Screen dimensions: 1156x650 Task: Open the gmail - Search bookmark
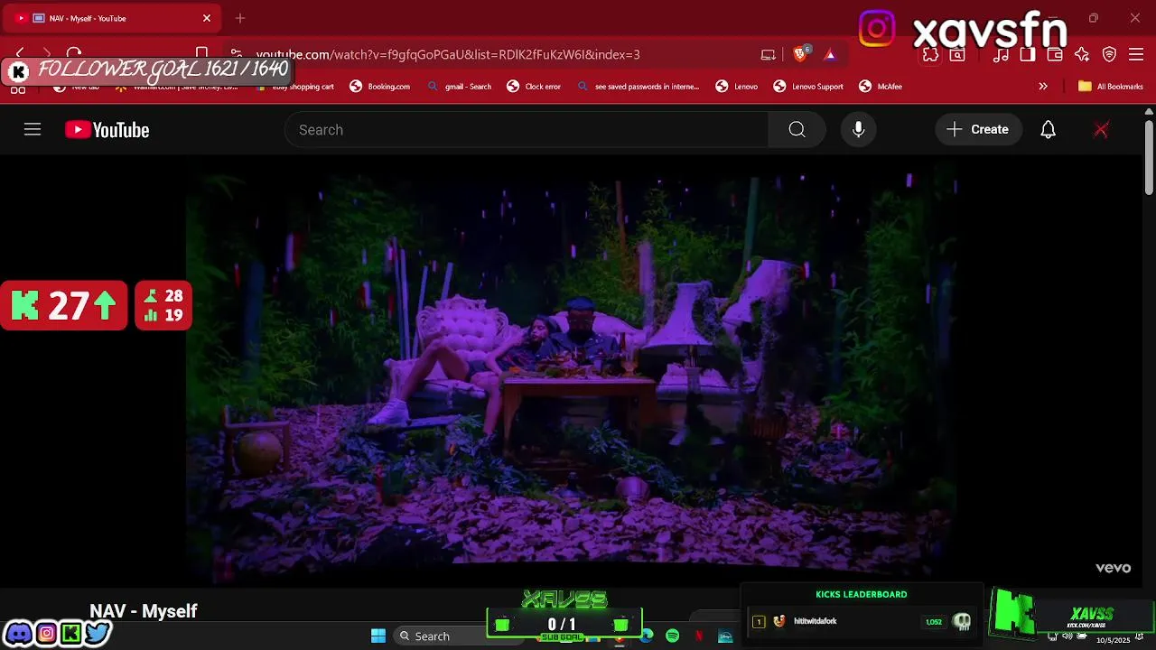[459, 87]
